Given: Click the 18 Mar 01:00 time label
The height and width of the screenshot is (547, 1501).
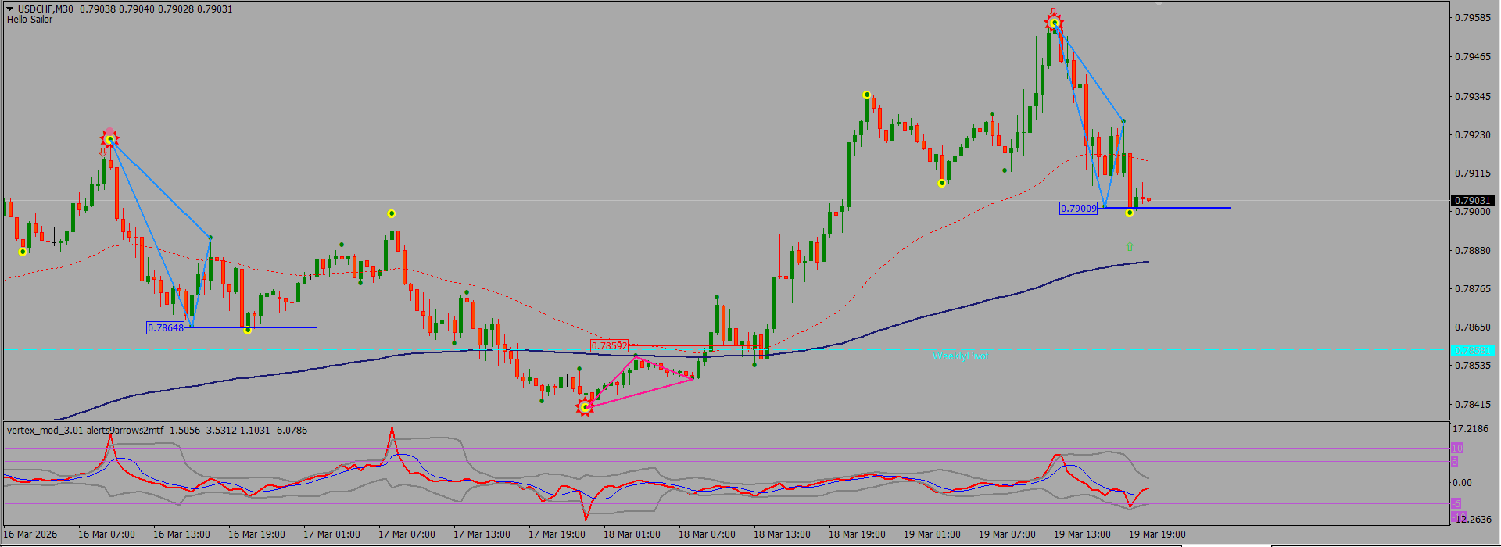Looking at the screenshot, I should 632,534.
